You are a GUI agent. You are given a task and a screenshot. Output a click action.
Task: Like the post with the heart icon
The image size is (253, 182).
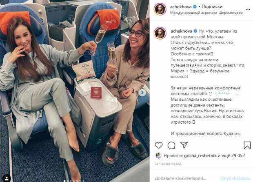click(159, 145)
